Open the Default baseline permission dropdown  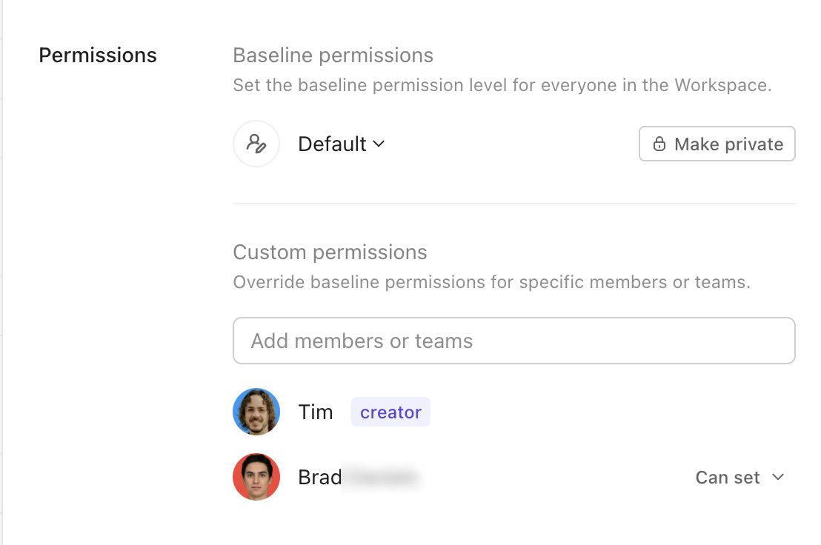[342, 144]
